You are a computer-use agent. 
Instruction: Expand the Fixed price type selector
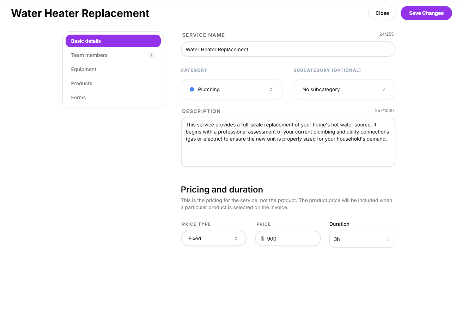(x=213, y=239)
